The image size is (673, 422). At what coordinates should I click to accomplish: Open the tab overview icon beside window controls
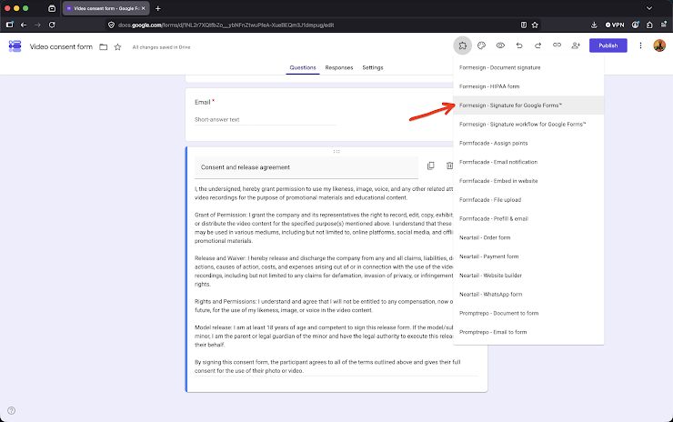pyautogui.click(x=52, y=8)
